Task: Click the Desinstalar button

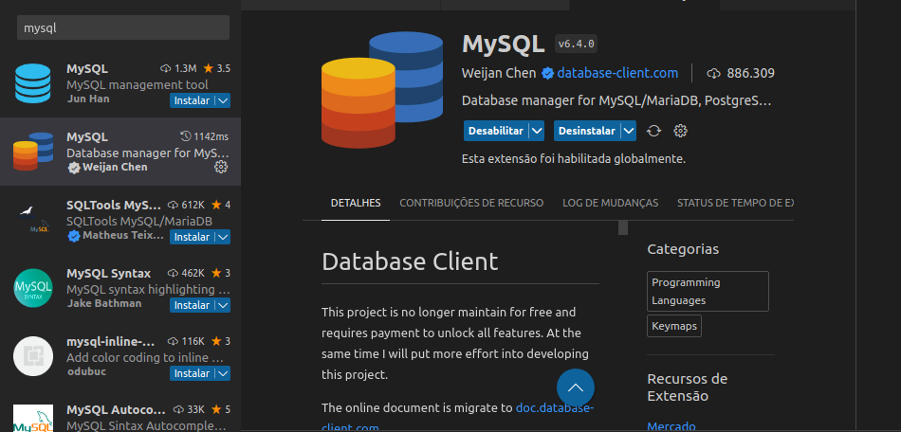Action: pos(587,131)
